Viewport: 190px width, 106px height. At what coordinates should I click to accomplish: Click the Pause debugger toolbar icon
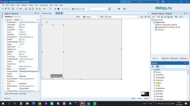click(55, 9)
